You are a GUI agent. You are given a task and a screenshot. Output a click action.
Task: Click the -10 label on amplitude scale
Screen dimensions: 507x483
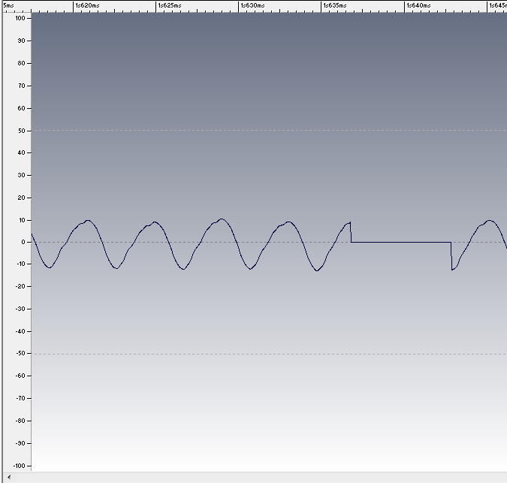tap(20, 264)
